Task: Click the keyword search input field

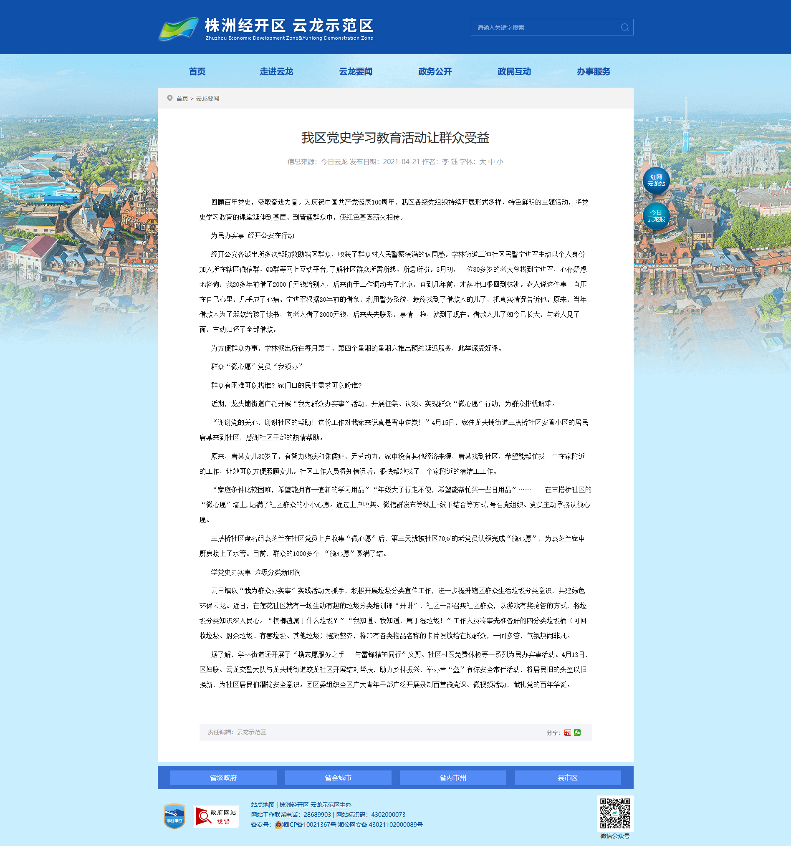Action: [x=545, y=27]
